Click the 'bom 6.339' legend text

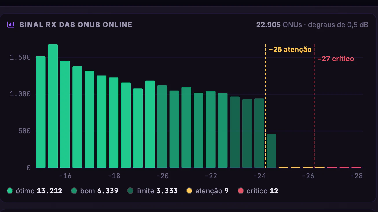click(x=99, y=191)
